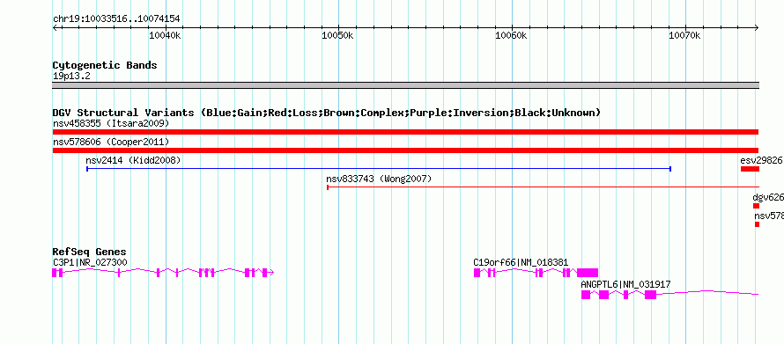Click the 10040k ruler tick label
The width and height of the screenshot is (784, 344).
(x=166, y=35)
